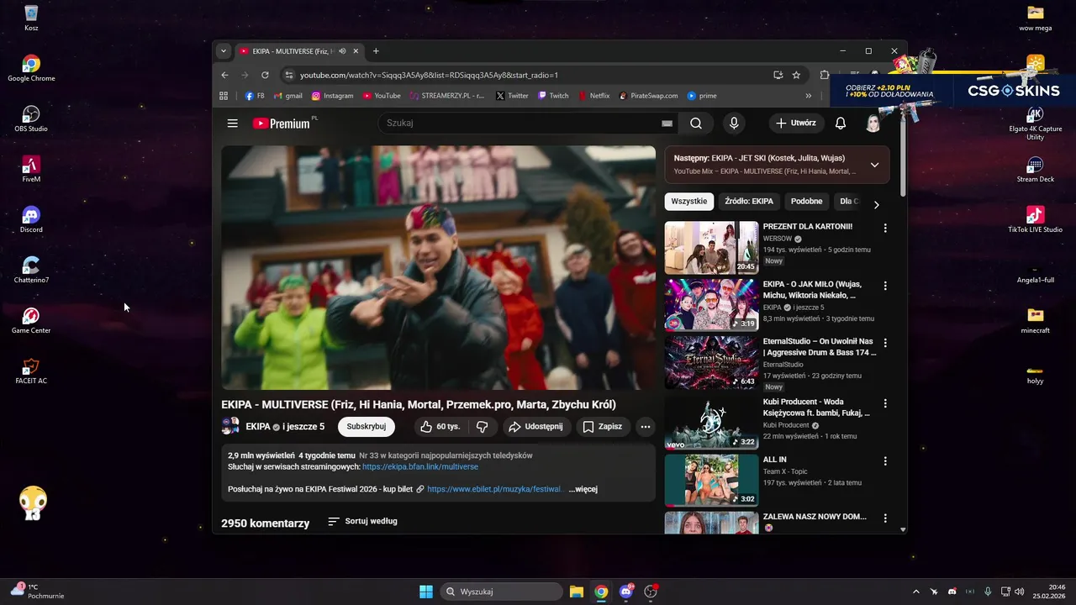
Task: Open the EKIPA channel name link
Action: click(258, 427)
